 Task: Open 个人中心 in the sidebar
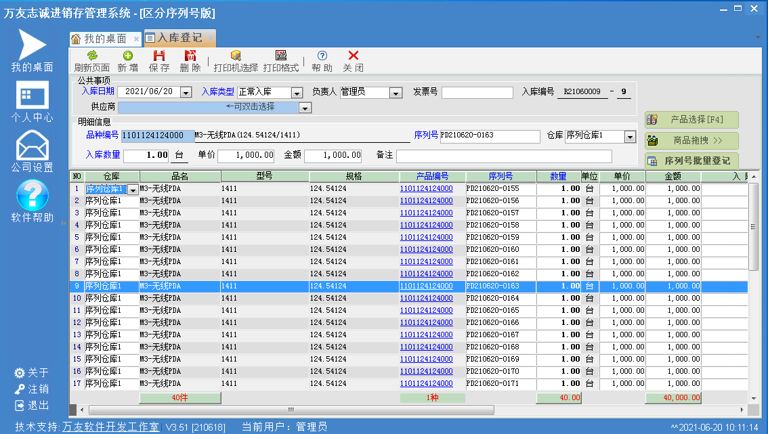(x=32, y=102)
